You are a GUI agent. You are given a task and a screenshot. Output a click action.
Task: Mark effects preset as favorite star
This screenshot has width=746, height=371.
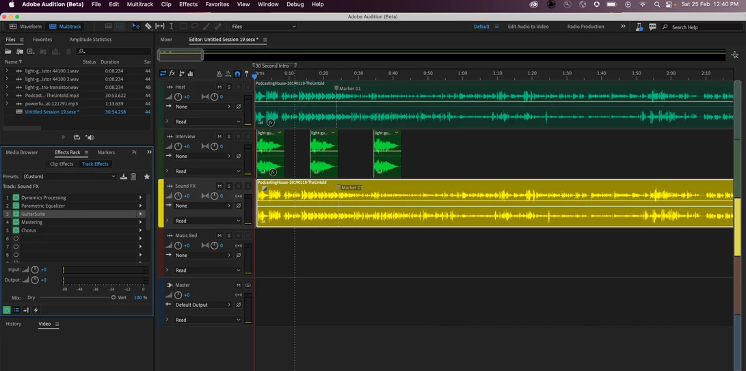click(147, 176)
